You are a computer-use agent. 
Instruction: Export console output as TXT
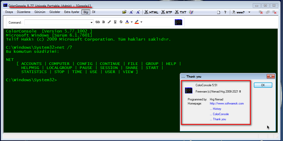[x=180, y=12]
